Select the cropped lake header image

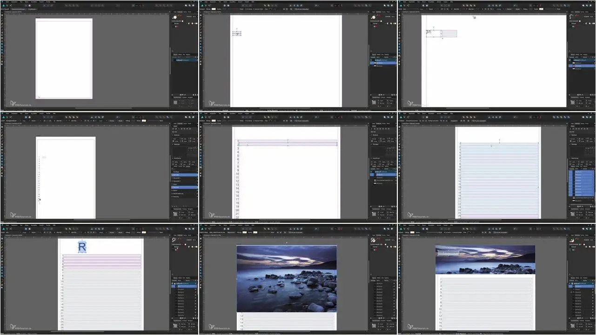click(485, 260)
